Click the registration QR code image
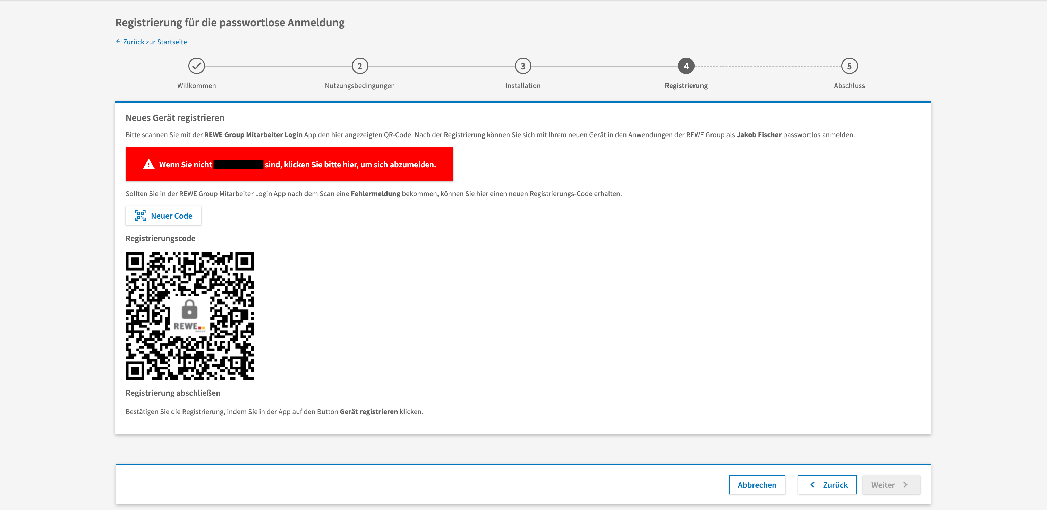Screen dimensions: 1047x510 point(189,316)
